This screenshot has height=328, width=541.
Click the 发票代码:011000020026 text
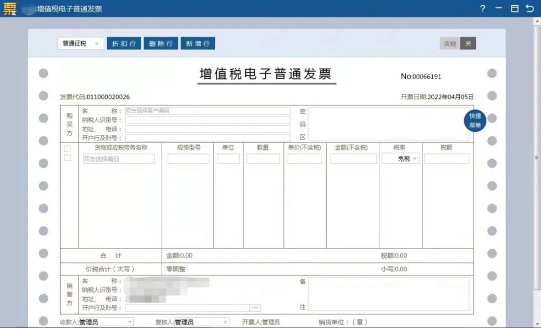95,97
